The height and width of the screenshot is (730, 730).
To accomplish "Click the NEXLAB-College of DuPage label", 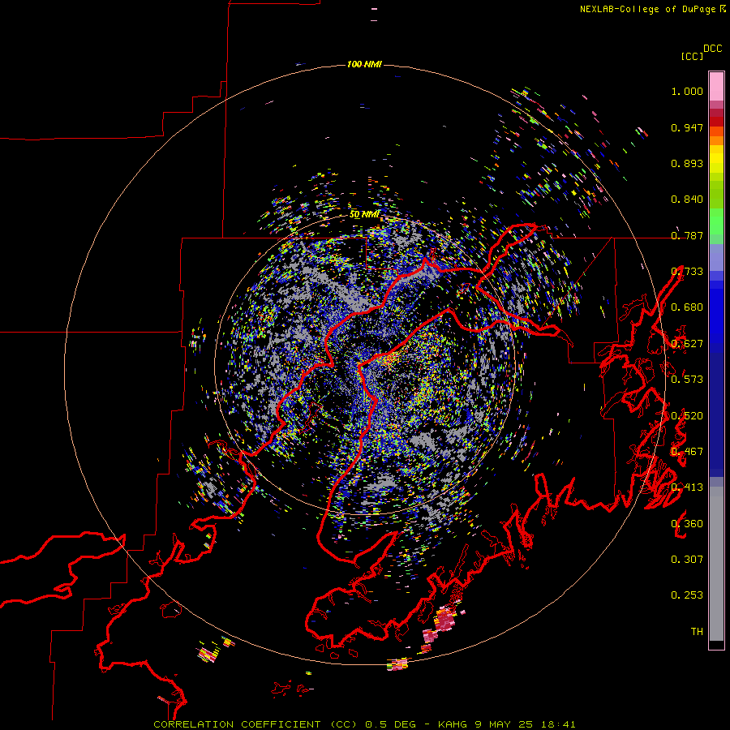I will 648,9.
